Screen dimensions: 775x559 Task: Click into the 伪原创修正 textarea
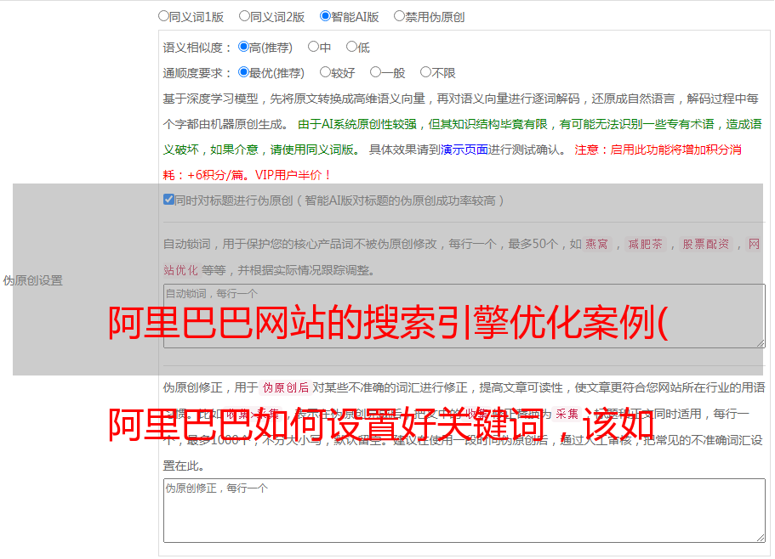(464, 511)
